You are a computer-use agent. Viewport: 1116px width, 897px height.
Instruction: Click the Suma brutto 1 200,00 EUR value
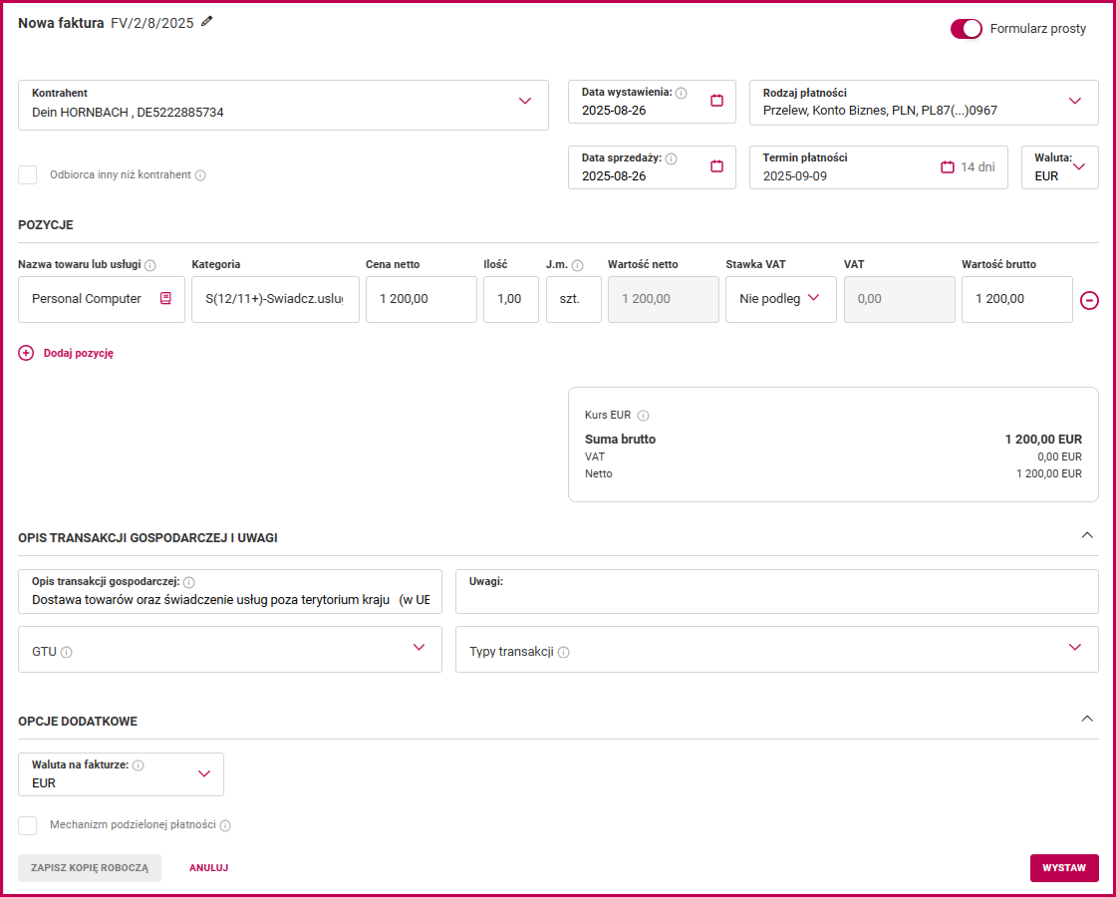click(1043, 440)
